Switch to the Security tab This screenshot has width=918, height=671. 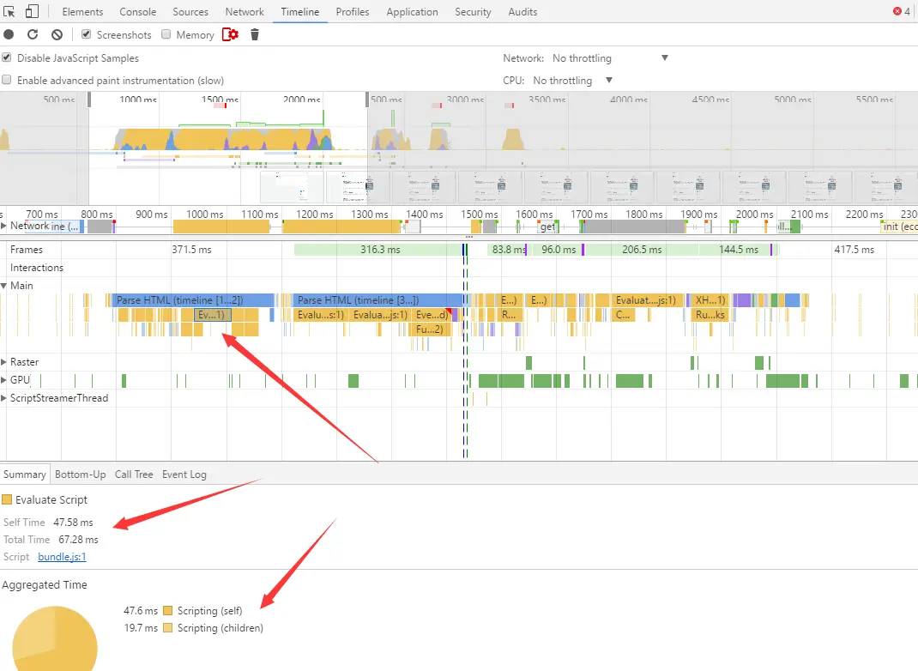tap(473, 12)
